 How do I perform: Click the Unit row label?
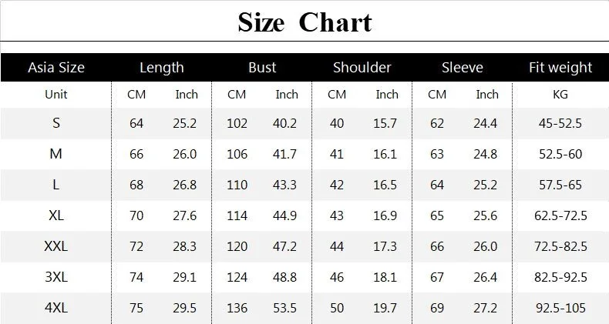pos(56,95)
